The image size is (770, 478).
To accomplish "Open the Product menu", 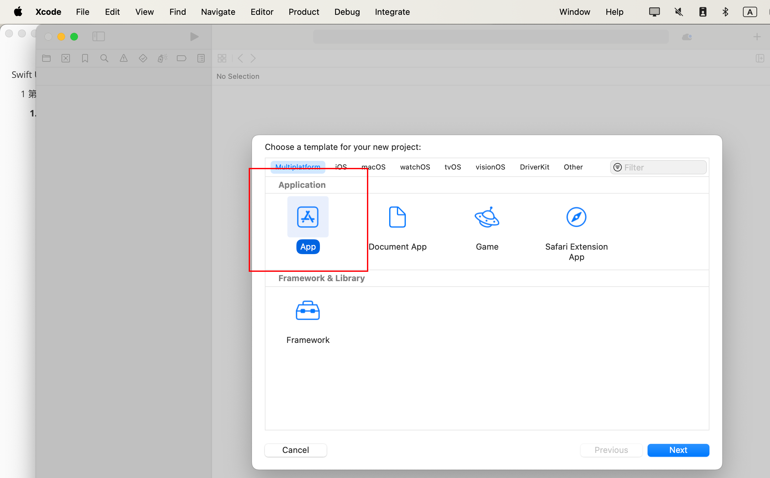I will [x=303, y=12].
